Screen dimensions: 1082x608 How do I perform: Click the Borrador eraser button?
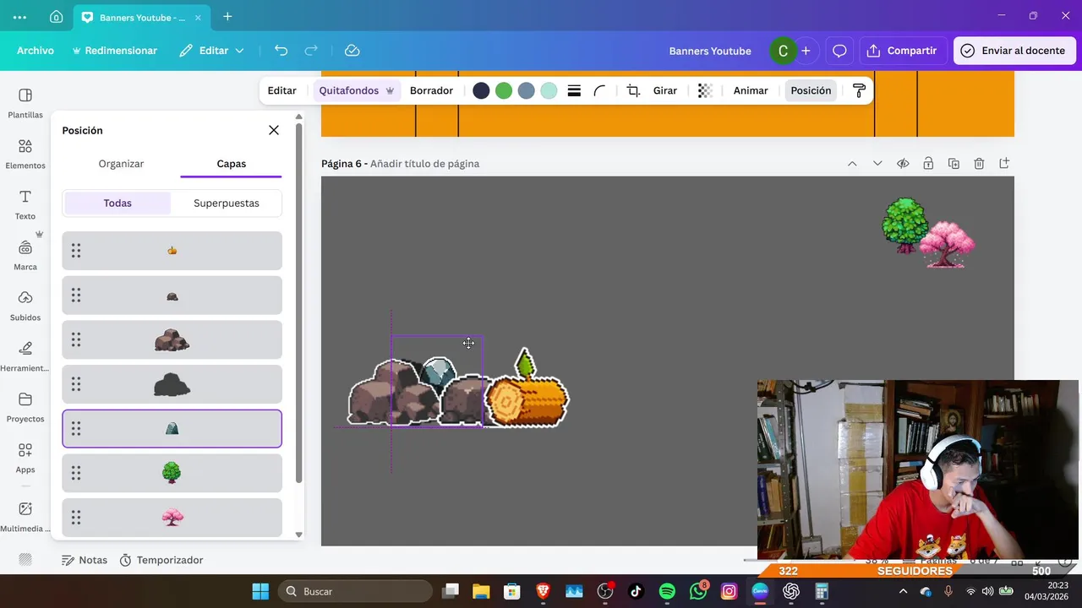(x=431, y=90)
